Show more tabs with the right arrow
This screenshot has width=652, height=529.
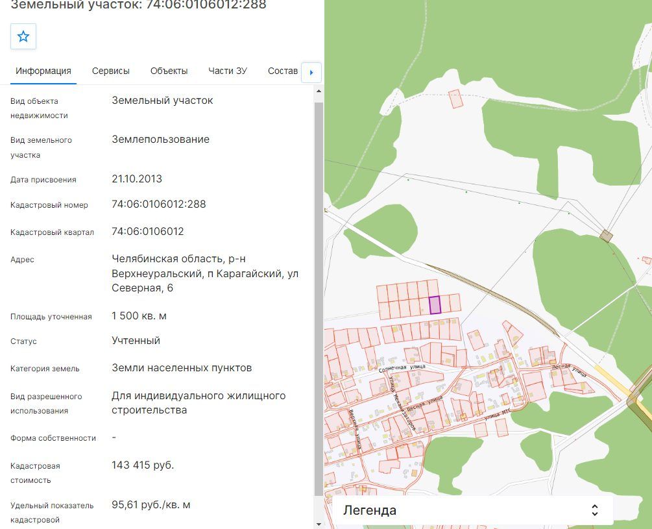[x=311, y=72]
